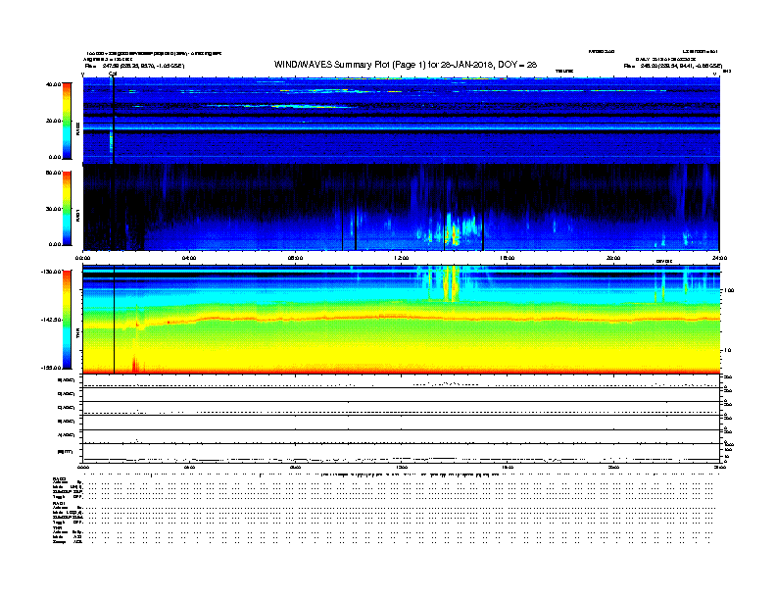Screen dimensions: 776x600
Task: Click the 40.00 value on RAD2 color scale
Action: 53,84
